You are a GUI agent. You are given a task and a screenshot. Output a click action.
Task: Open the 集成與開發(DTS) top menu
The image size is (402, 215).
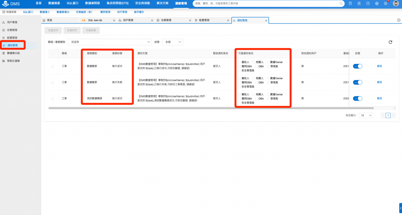click(x=117, y=3)
